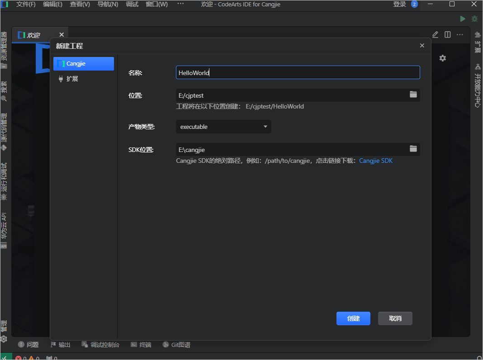
Task: Click 登录 to sign in
Action: 399,5
